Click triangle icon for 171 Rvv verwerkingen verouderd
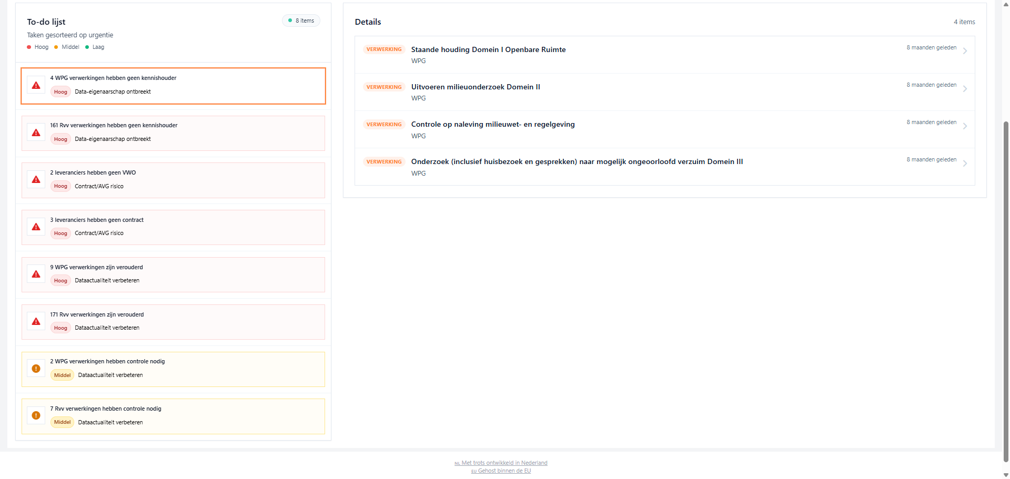 [36, 322]
